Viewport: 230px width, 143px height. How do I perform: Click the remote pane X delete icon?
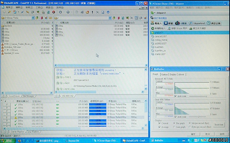click(132, 18)
